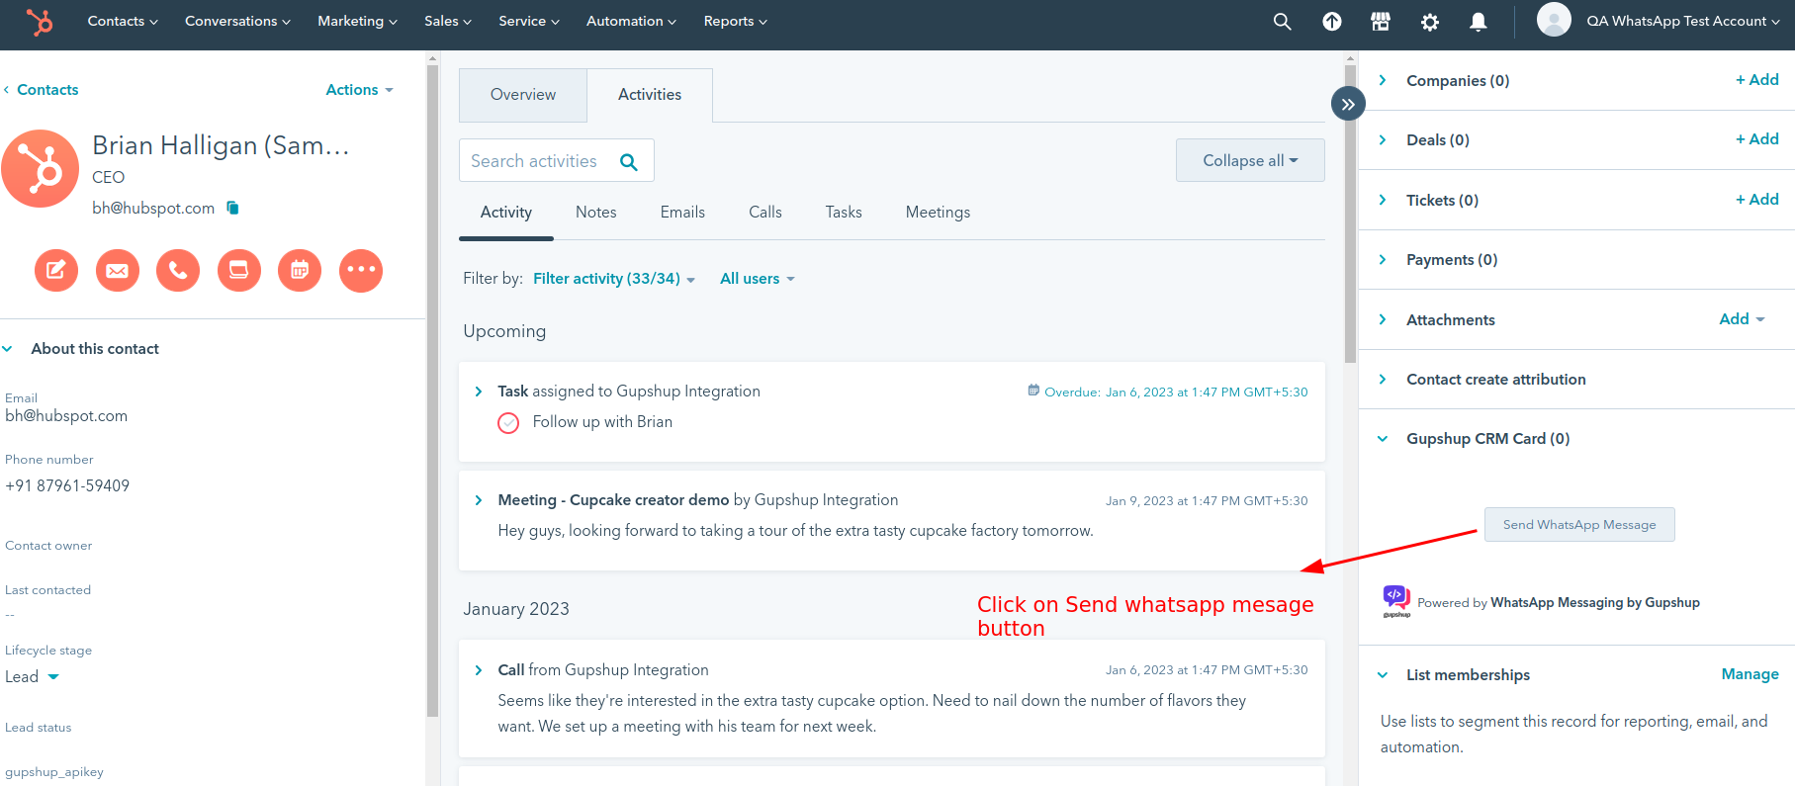1795x786 pixels.
Task: Open the Attachments Add dropdown
Action: coord(1742,318)
